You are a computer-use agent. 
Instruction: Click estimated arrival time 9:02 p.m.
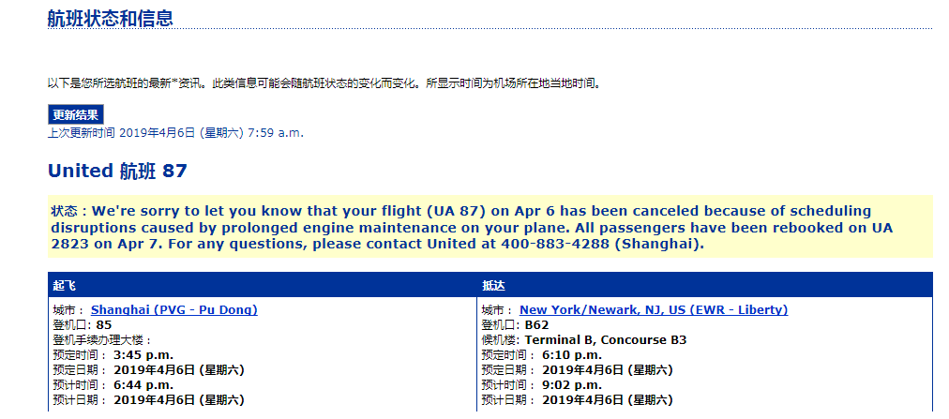(572, 385)
